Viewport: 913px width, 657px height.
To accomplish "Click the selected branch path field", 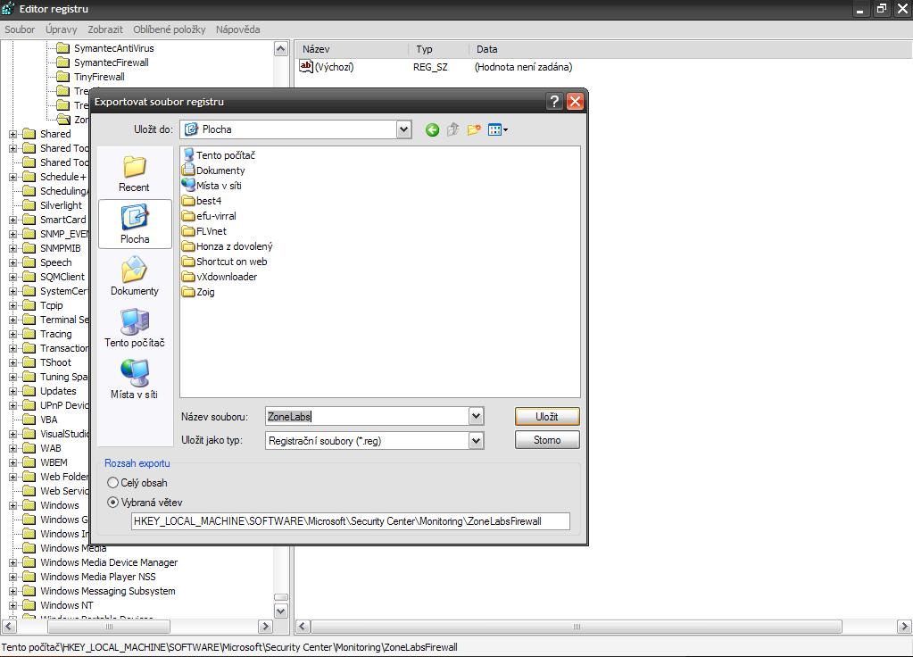I will 351,521.
